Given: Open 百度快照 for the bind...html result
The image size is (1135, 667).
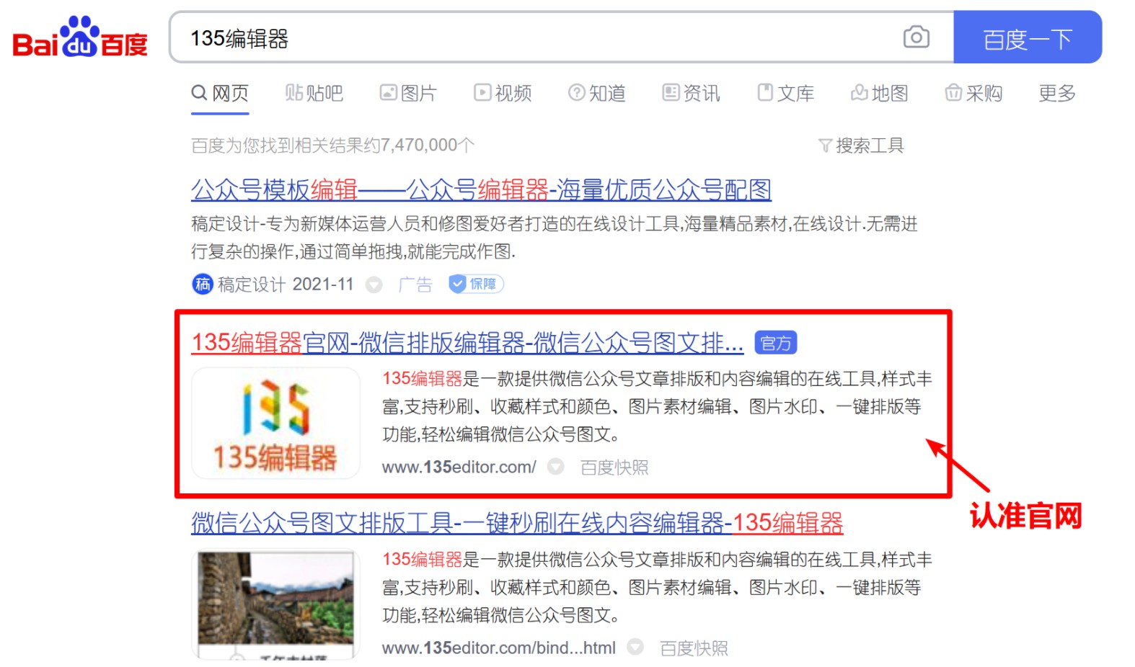Looking at the screenshot, I should (694, 648).
